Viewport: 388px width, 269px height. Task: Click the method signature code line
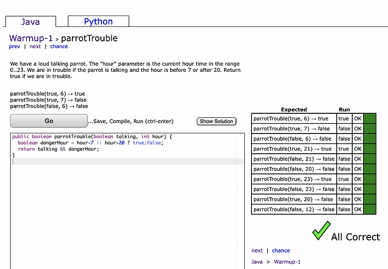click(92, 137)
